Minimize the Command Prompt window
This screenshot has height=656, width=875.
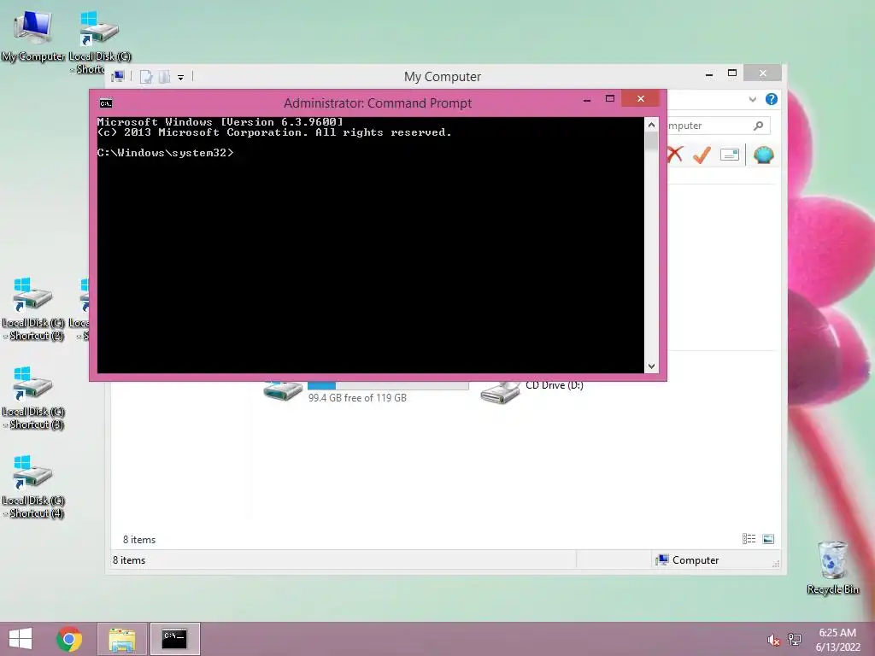coord(587,100)
